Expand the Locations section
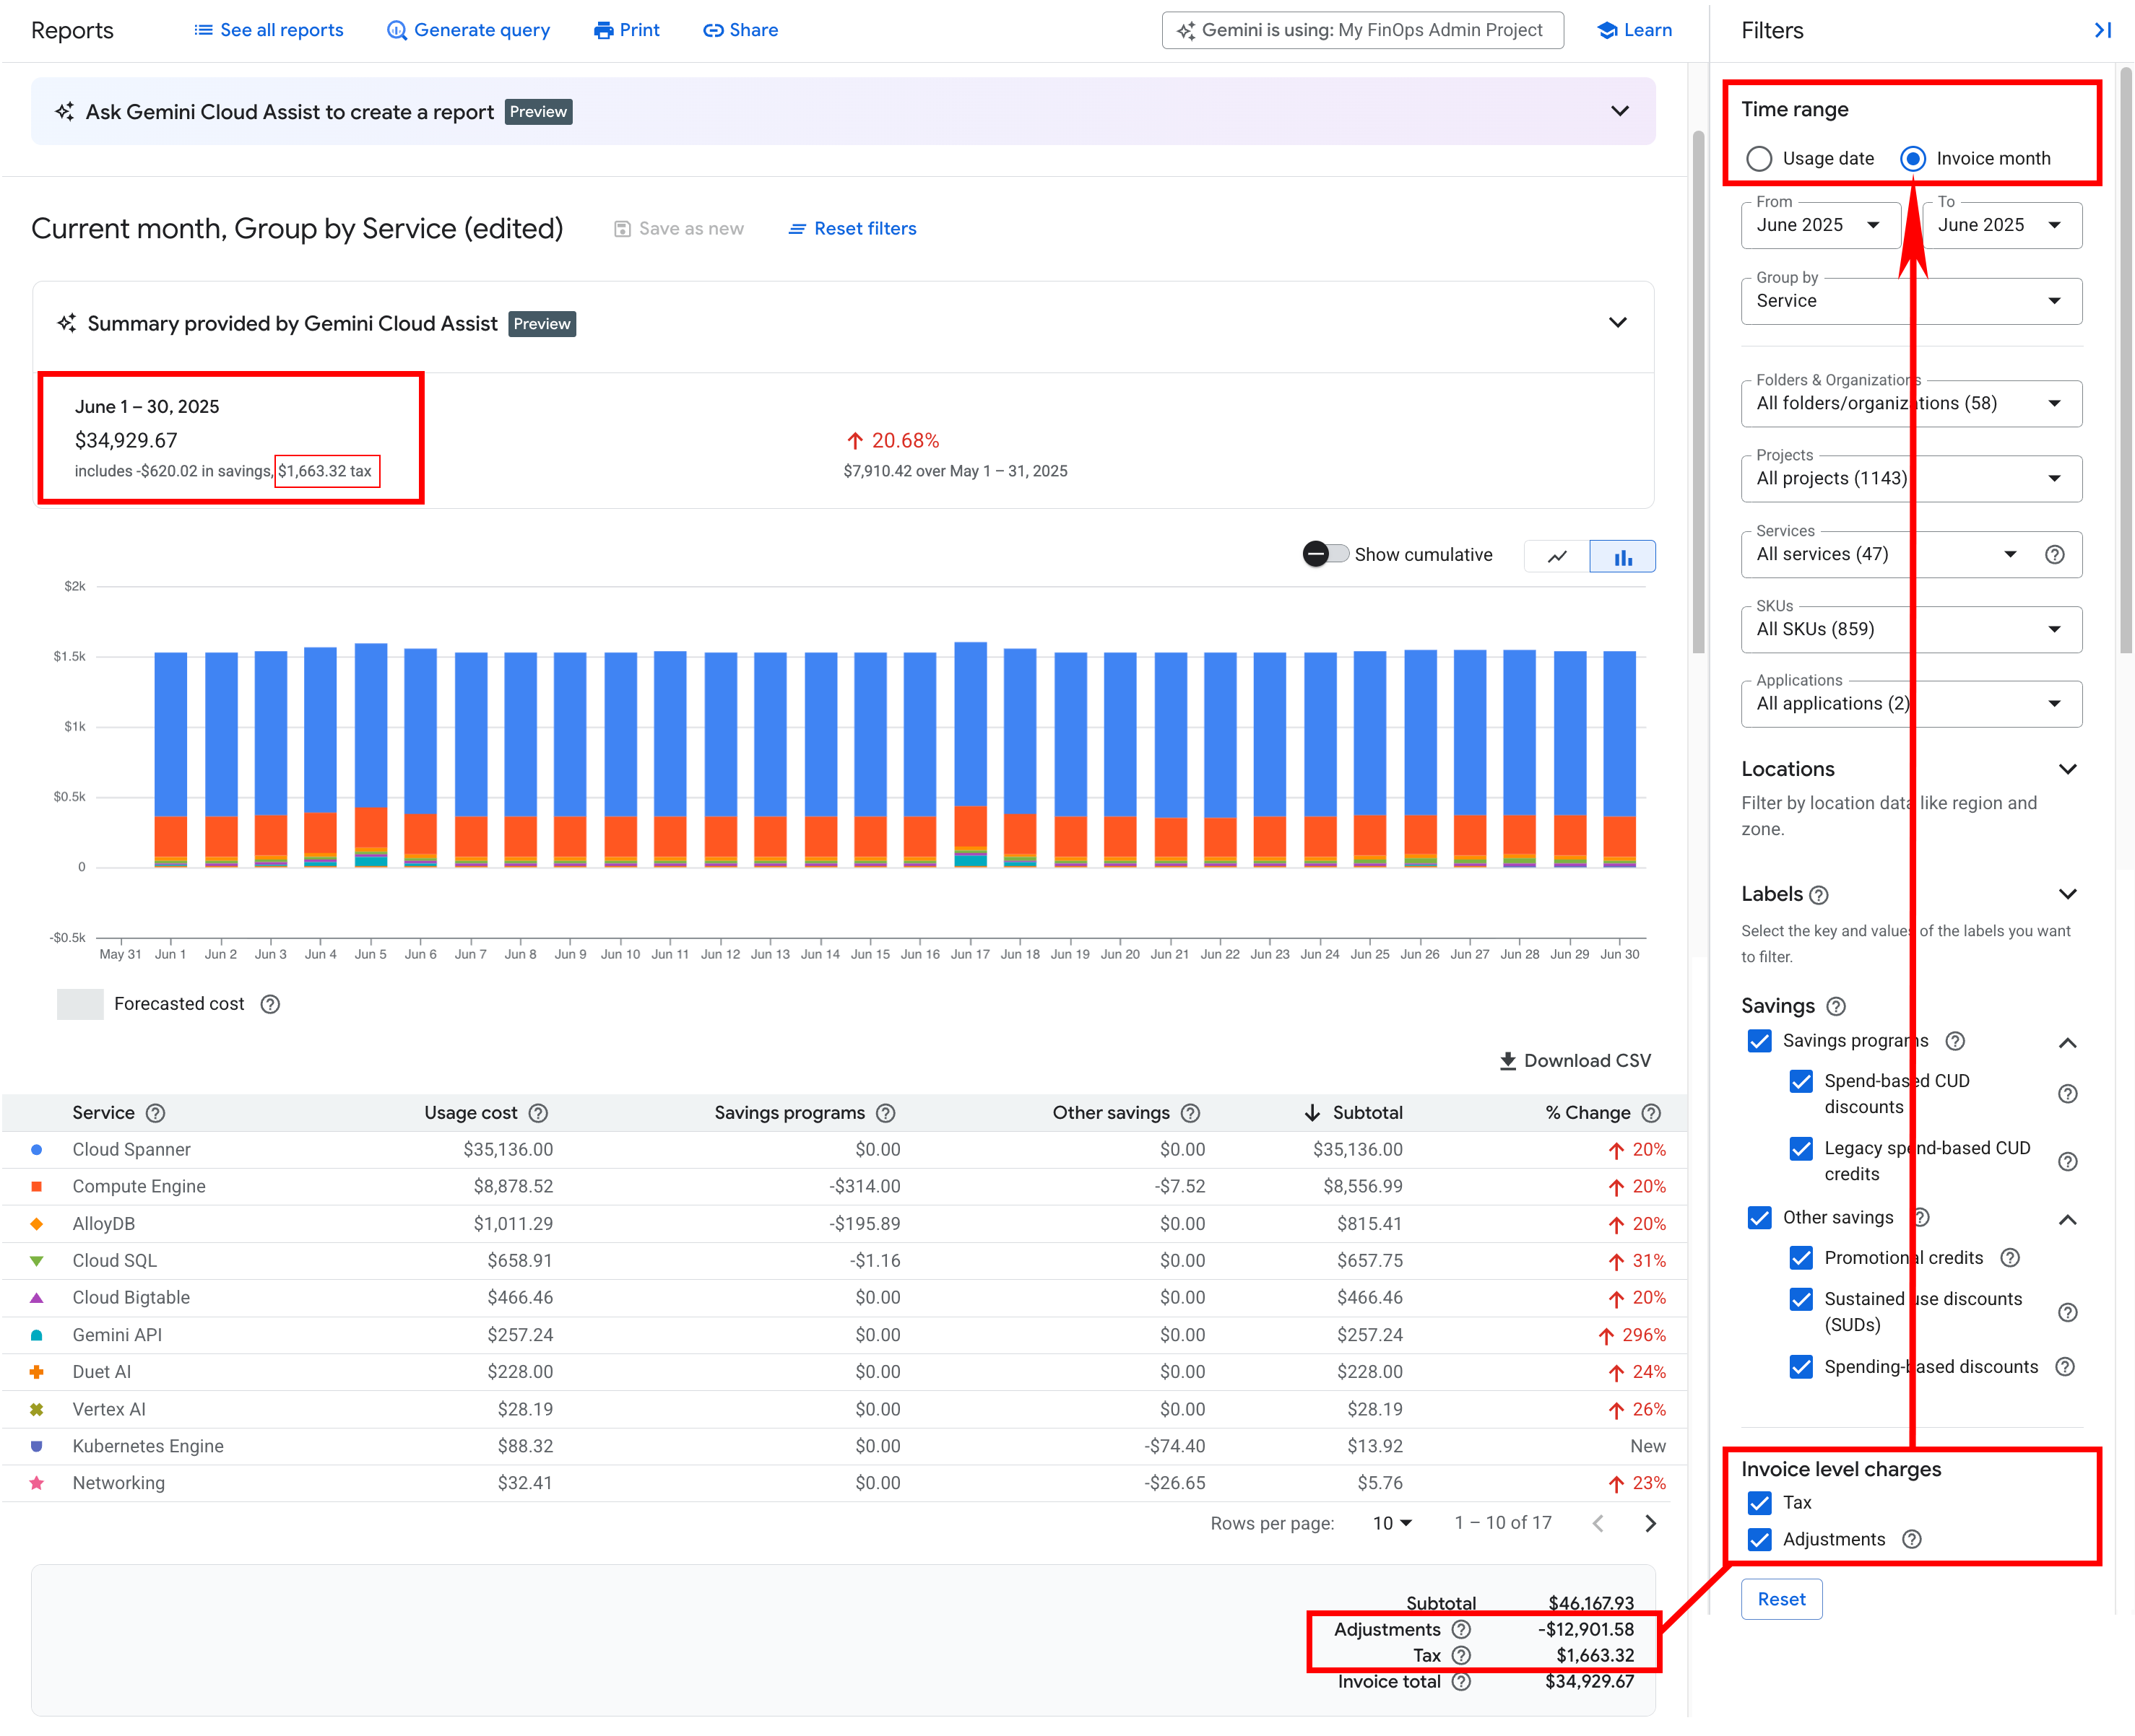2135x1736 pixels. tap(2067, 769)
